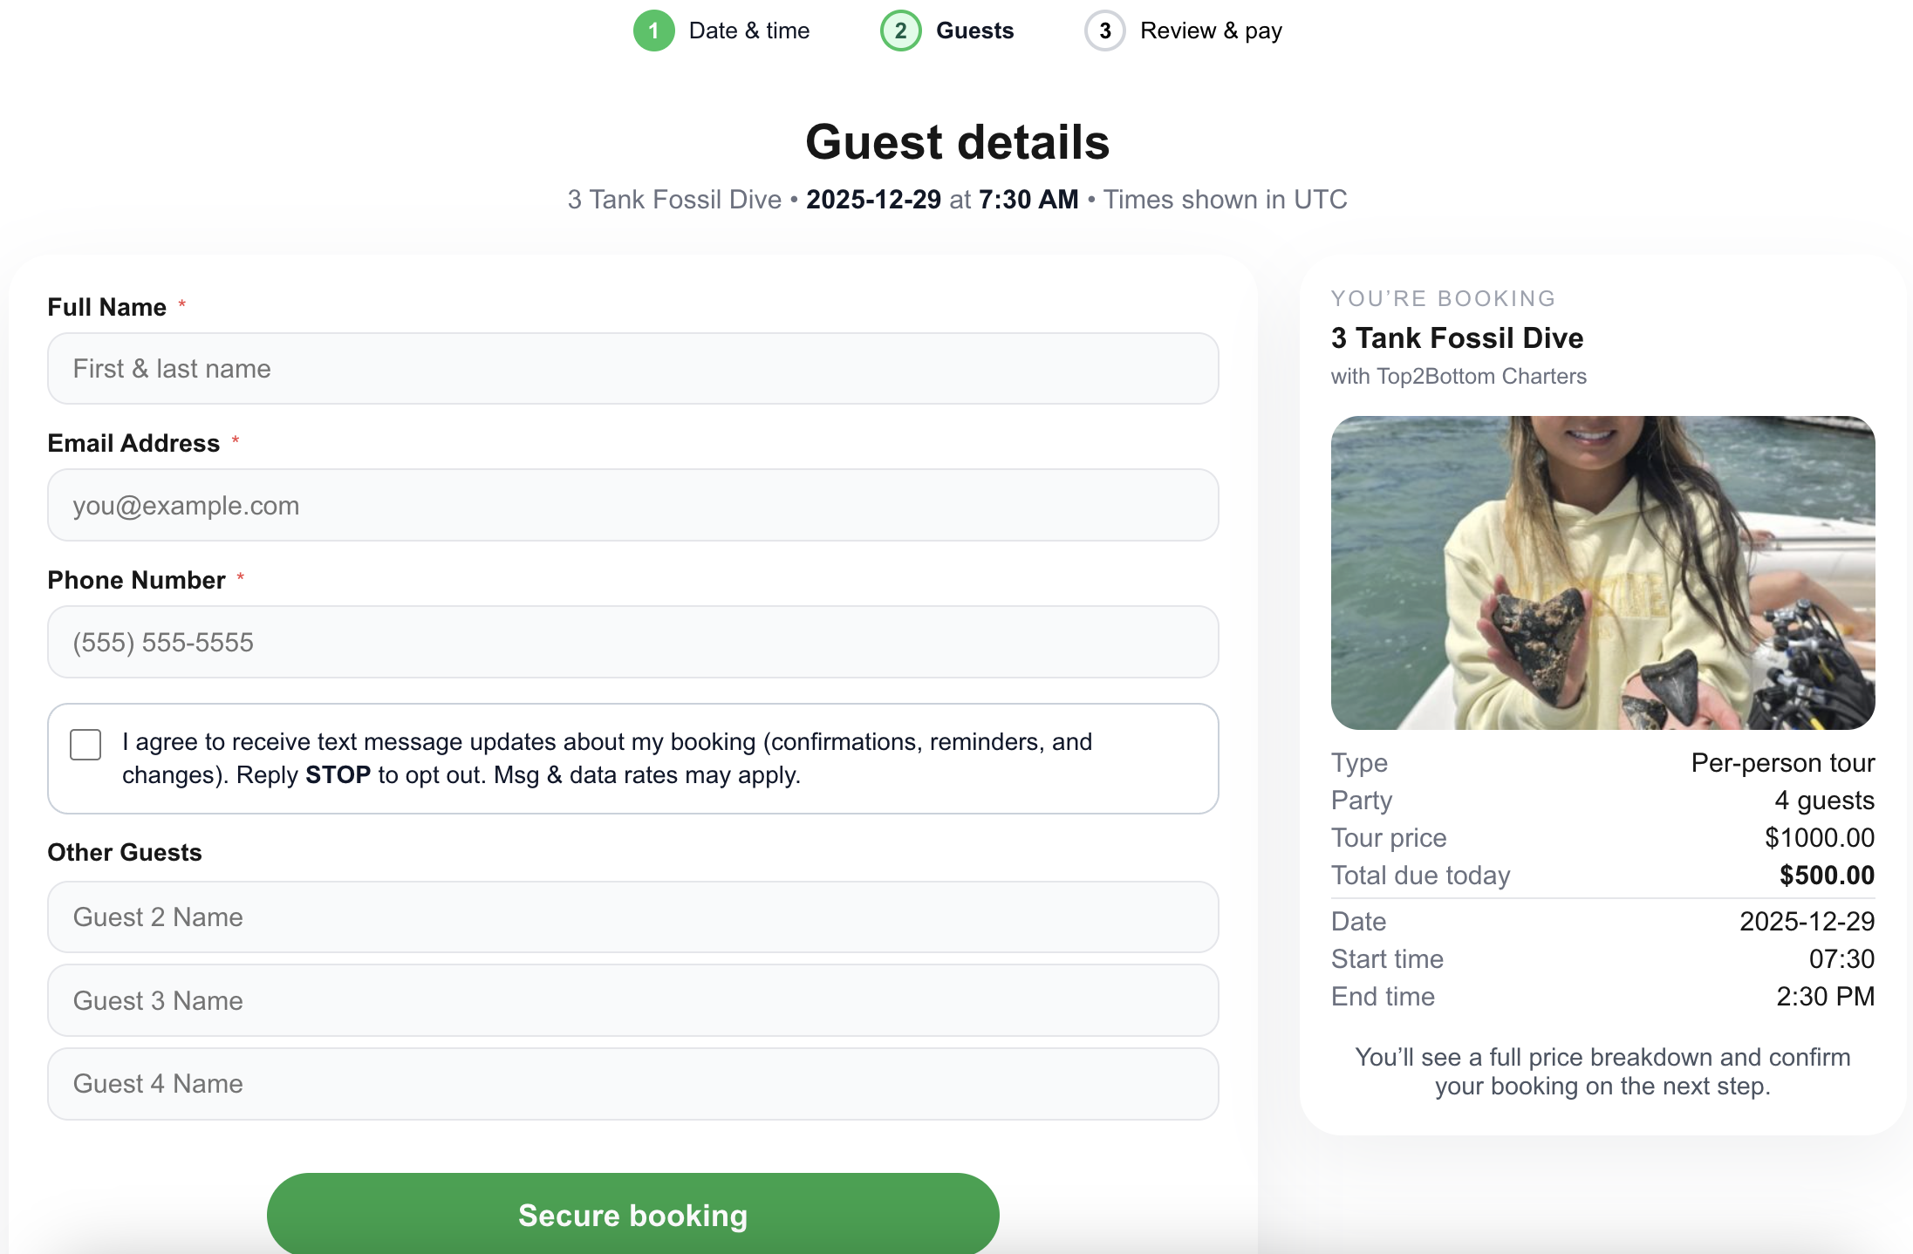The height and width of the screenshot is (1254, 1913).
Task: Enable text message updates checkbox
Action: point(85,745)
